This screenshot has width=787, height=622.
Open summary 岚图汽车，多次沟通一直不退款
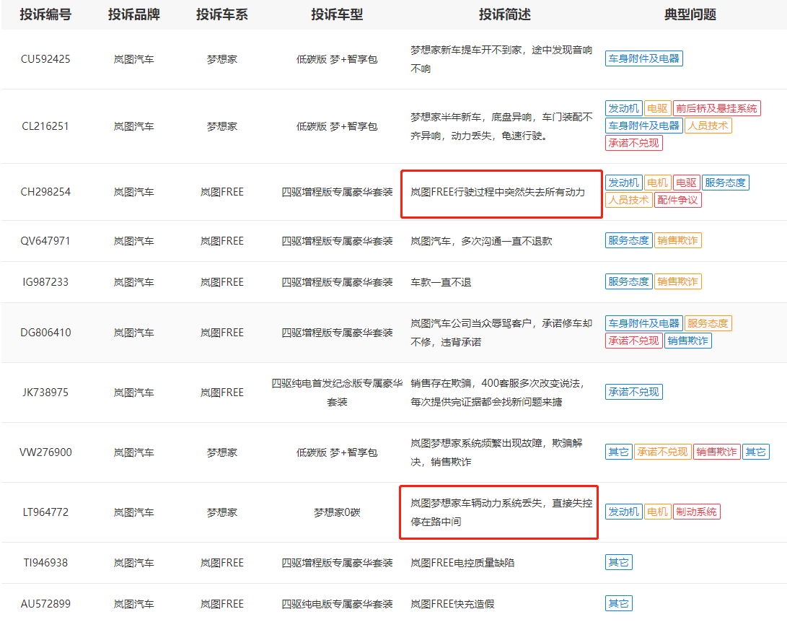coord(481,241)
